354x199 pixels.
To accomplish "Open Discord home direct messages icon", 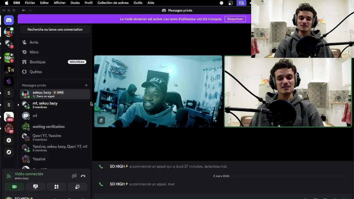I will click(x=9, y=20).
